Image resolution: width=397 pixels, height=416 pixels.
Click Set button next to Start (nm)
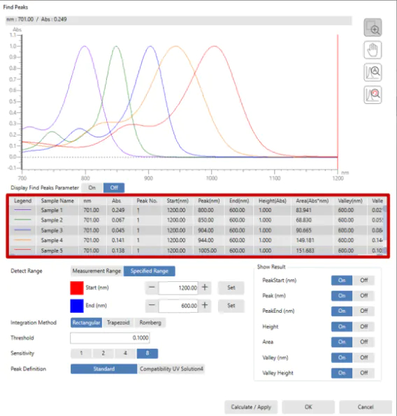coord(231,288)
